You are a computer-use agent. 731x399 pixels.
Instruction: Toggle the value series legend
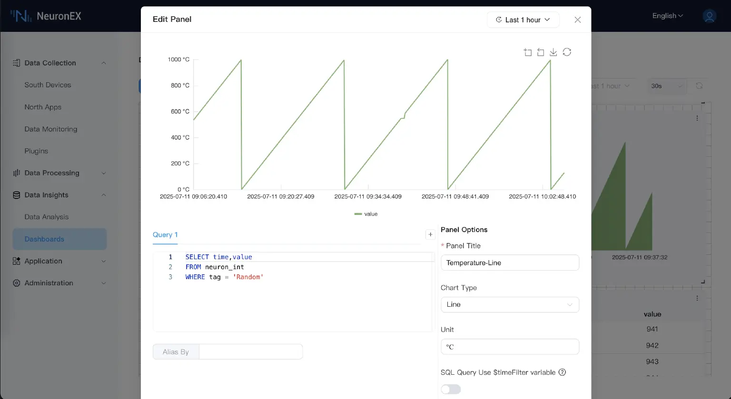click(x=366, y=214)
